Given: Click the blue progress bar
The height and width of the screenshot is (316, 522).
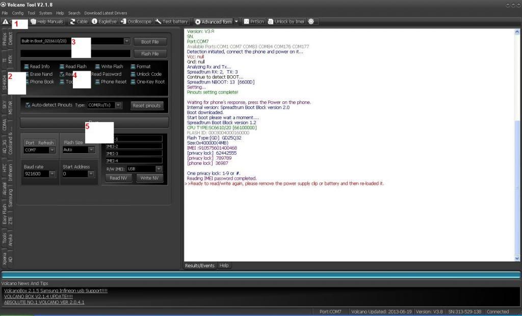Looking at the screenshot, I should click(260, 275).
